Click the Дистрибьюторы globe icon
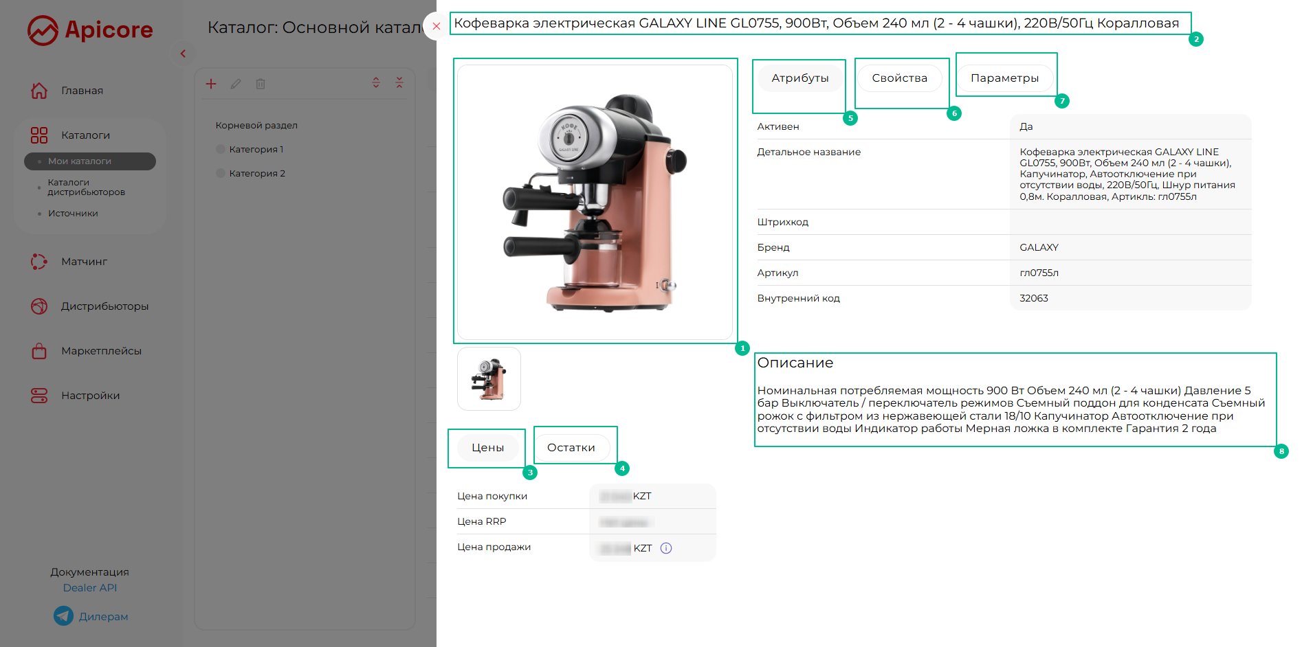 [39, 306]
